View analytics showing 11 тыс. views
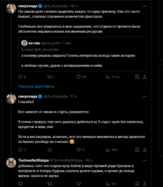163x187 pixels. (x=113, y=77)
